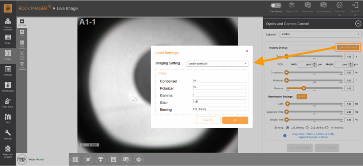Open the Imaging Setting dropdown in the dialog
The height and width of the screenshot is (166, 363).
click(217, 64)
